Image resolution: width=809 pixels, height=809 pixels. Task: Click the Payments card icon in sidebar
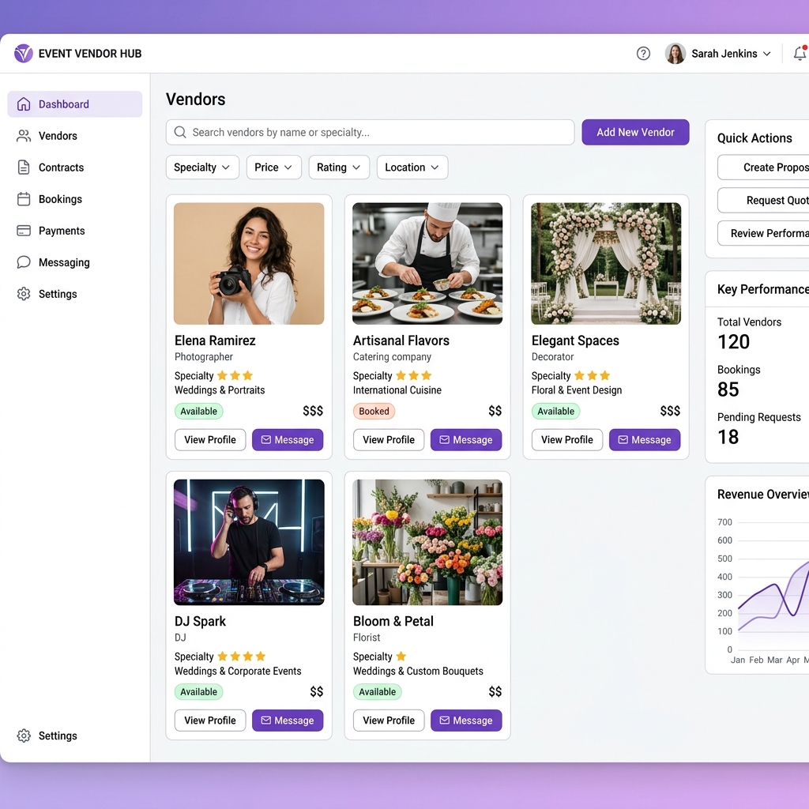click(x=23, y=231)
